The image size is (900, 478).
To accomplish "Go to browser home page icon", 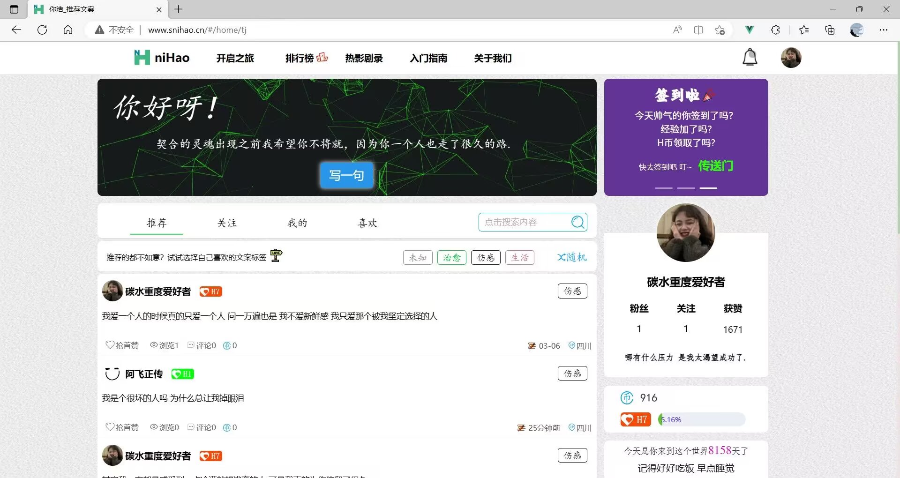I will [x=68, y=30].
